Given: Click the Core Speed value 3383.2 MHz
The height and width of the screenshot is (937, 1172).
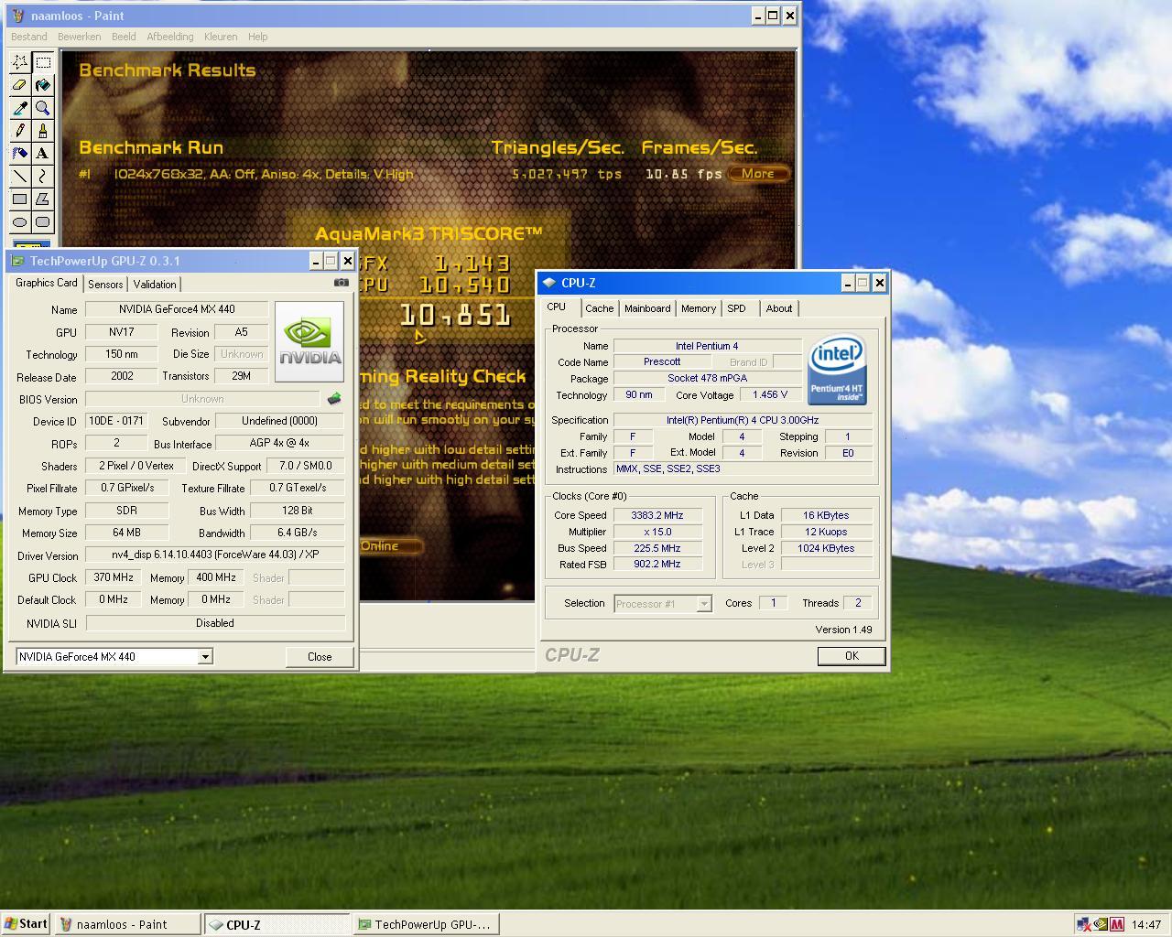Looking at the screenshot, I should pyautogui.click(x=657, y=515).
